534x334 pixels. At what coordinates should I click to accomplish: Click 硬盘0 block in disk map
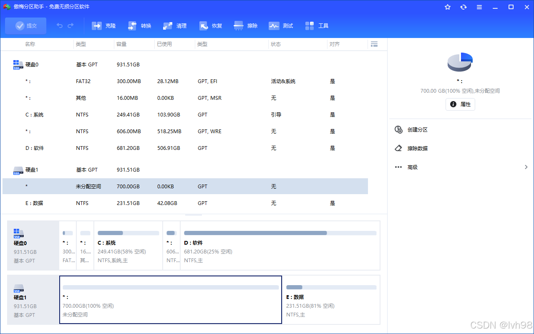pos(33,245)
